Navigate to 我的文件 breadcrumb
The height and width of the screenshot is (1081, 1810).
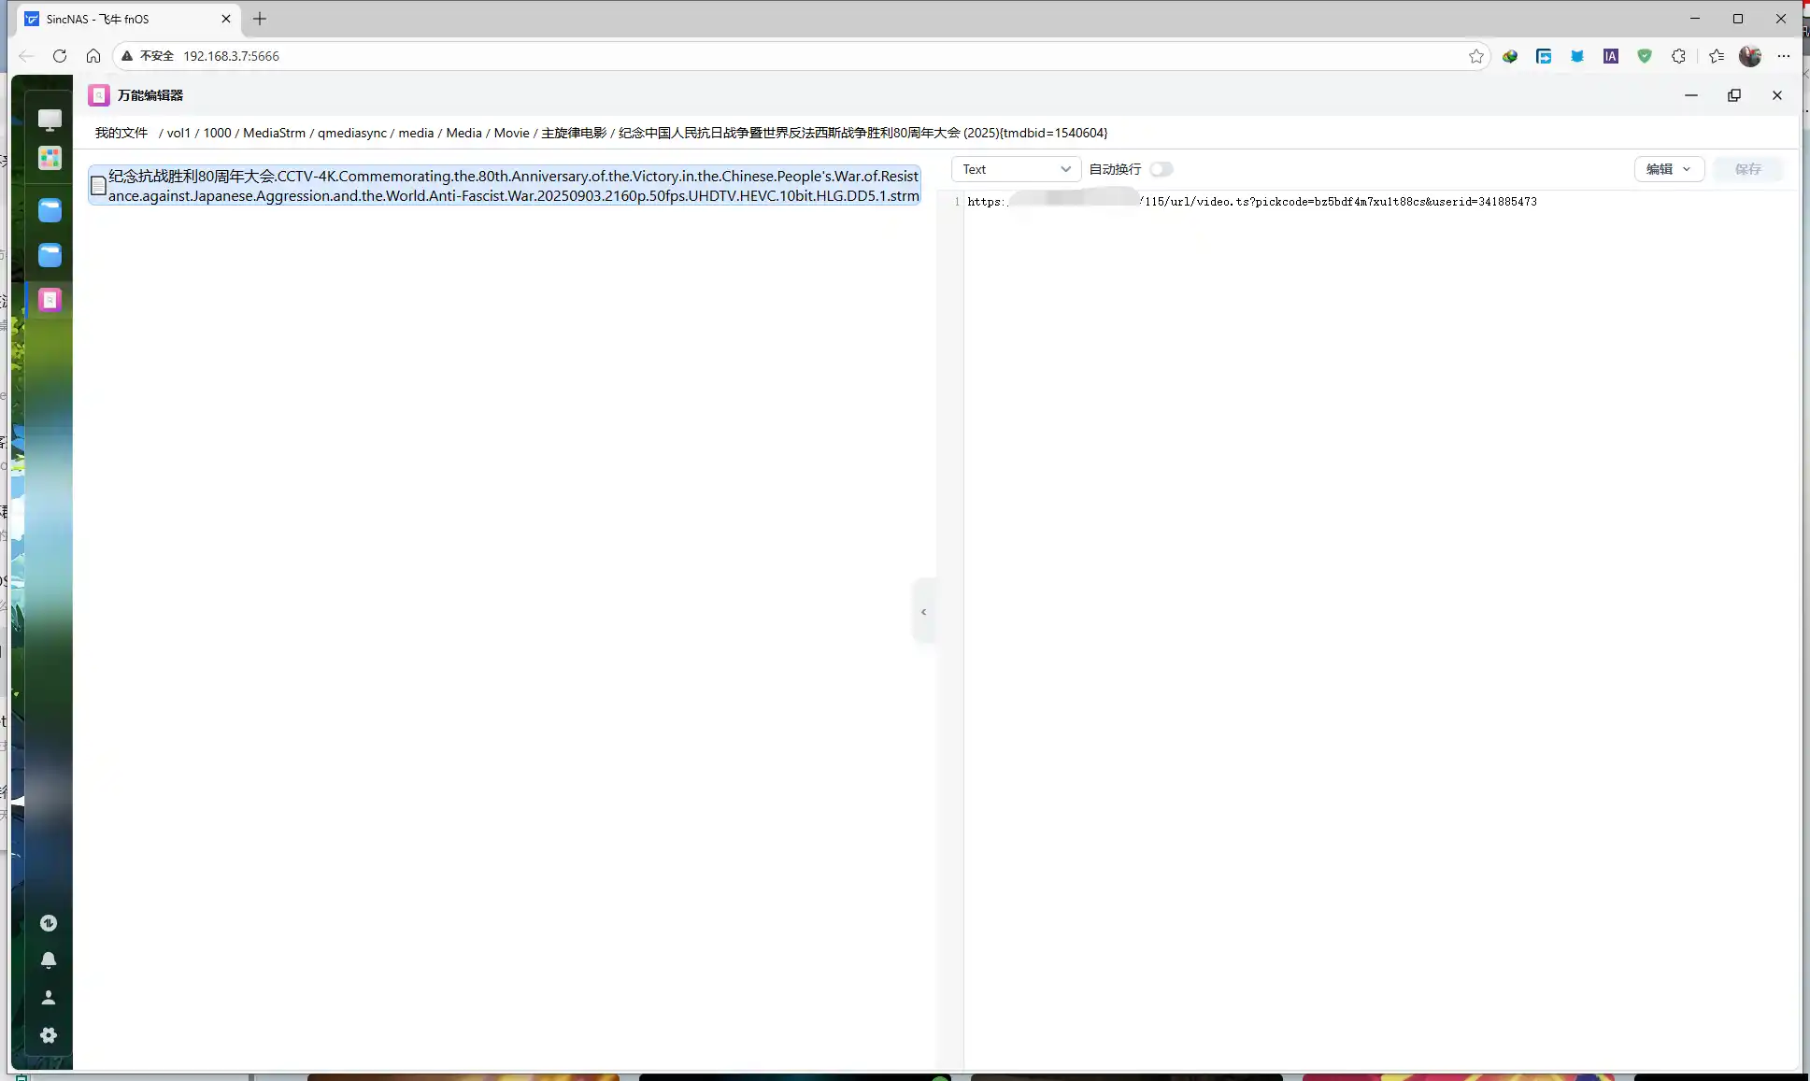pyautogui.click(x=121, y=133)
